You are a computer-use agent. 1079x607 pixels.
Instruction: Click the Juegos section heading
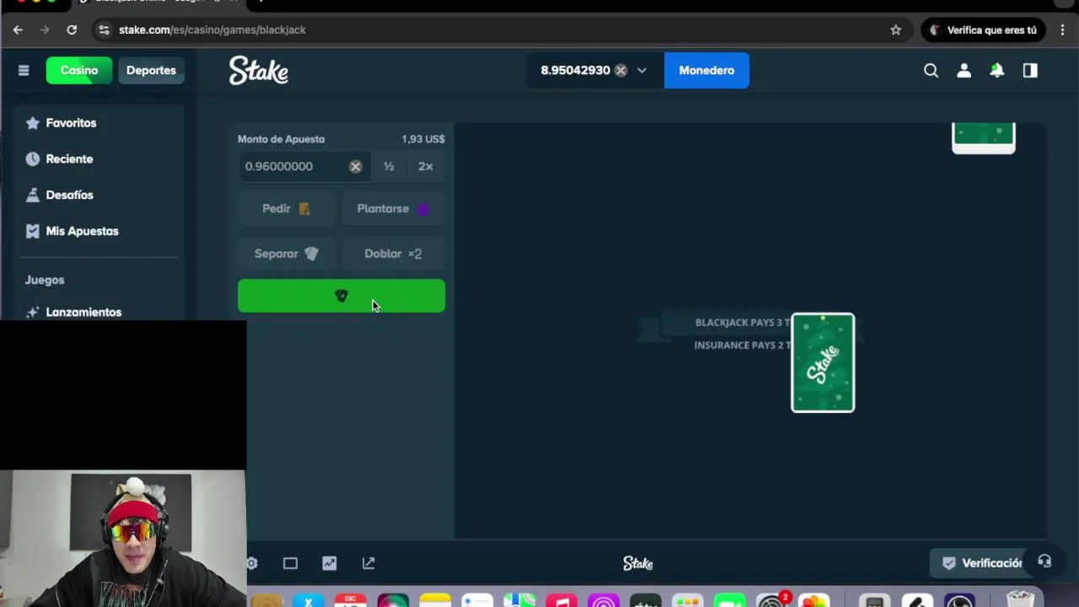(x=45, y=280)
